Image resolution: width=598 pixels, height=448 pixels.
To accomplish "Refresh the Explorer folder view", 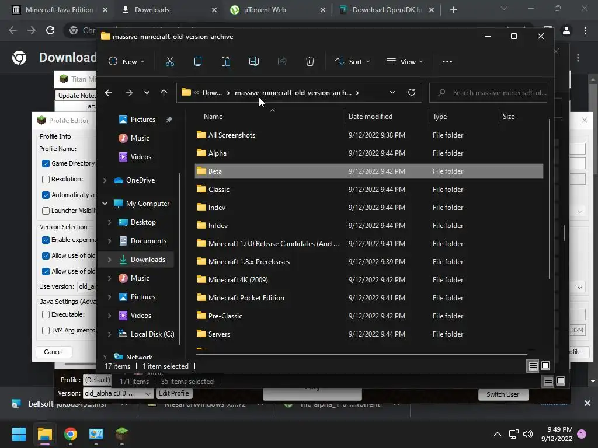I will (x=412, y=92).
